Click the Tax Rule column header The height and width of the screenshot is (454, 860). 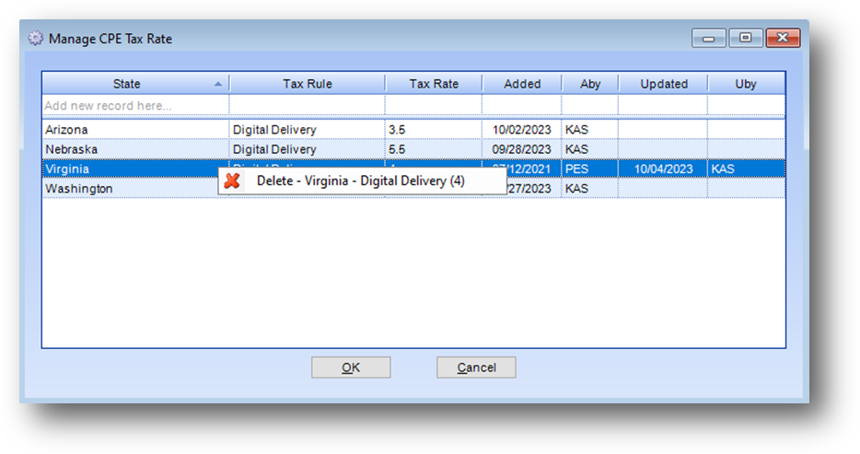[x=308, y=84]
